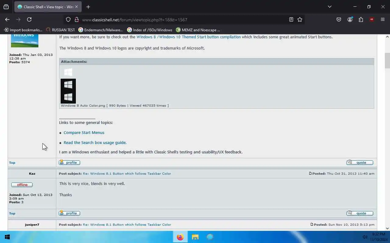
Task: Quote Kaz's post
Action: 360,213
